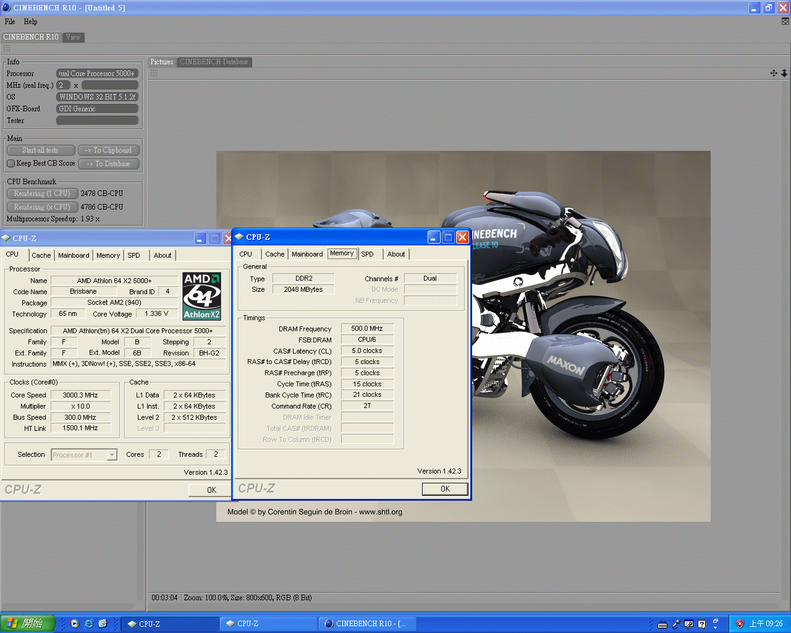The width and height of the screenshot is (791, 633).
Task: Click the 2478 CB-CPU score text
Action: click(x=102, y=193)
